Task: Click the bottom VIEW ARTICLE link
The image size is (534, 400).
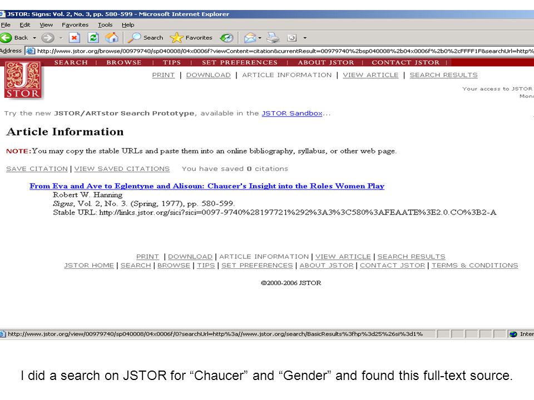Action: (x=343, y=257)
